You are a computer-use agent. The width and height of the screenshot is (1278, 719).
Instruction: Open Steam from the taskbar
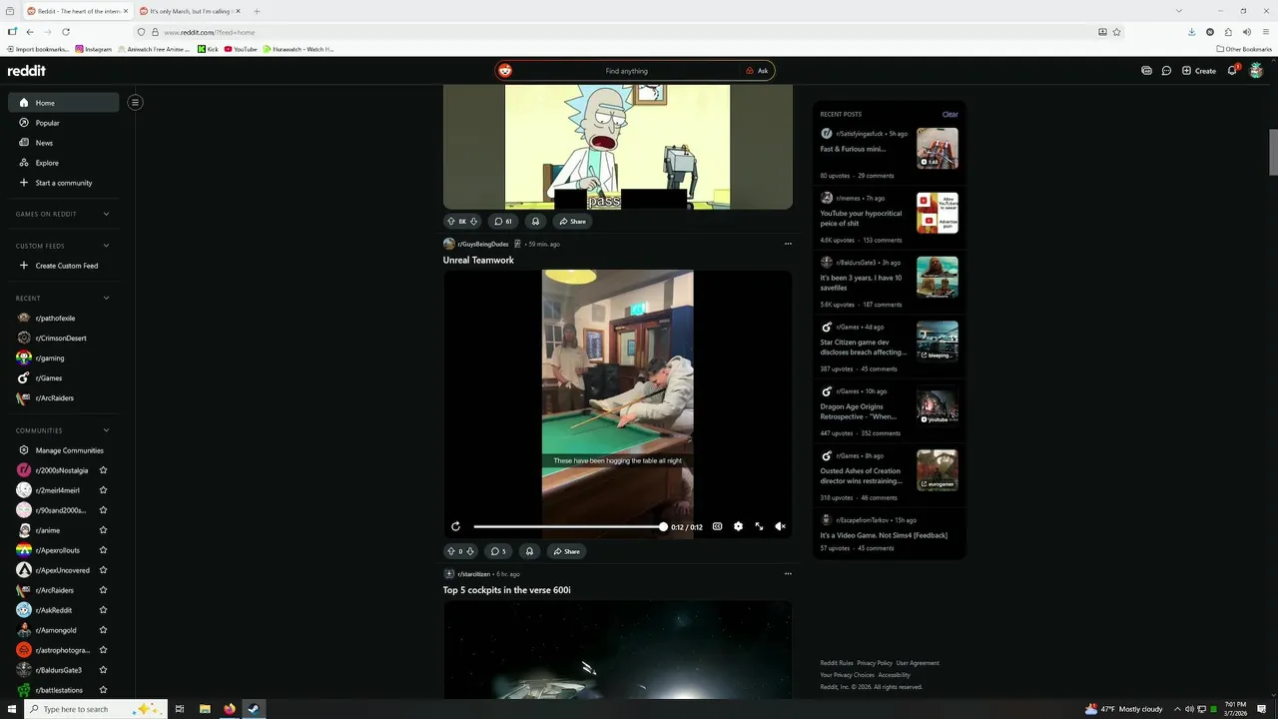coord(254,709)
